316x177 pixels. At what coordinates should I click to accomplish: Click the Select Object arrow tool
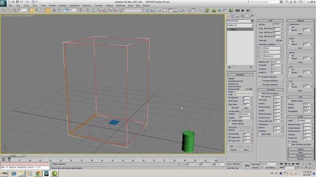pos(32,10)
